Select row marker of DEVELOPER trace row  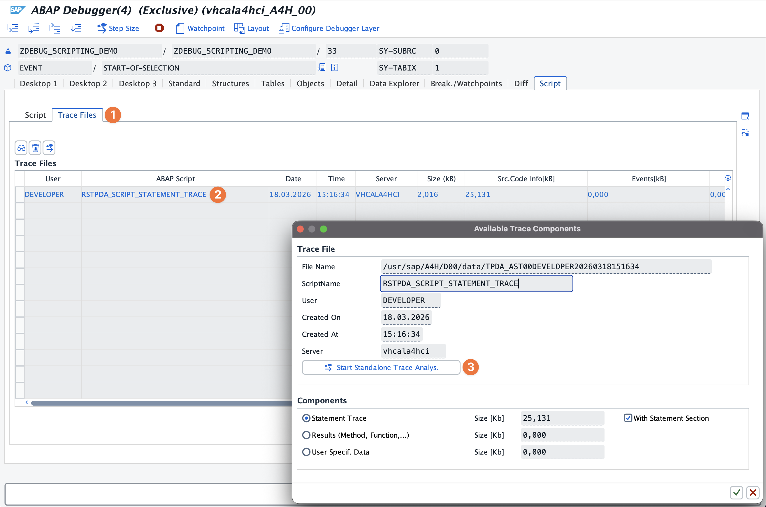pos(20,194)
